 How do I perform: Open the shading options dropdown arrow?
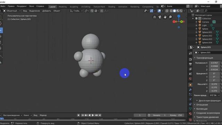click(184, 11)
